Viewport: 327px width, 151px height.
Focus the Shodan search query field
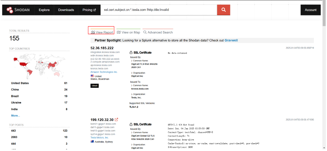coord(159,10)
